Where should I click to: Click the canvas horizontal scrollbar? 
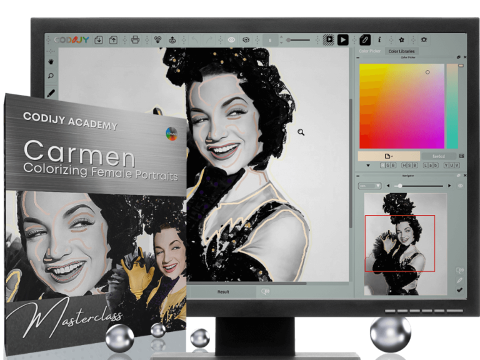(x=247, y=284)
